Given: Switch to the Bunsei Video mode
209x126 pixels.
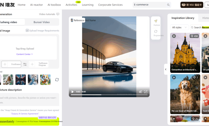Looking at the screenshot, I should coord(42,22).
